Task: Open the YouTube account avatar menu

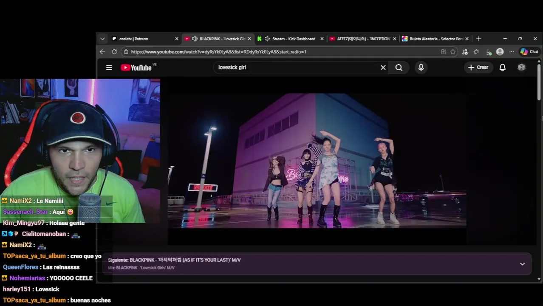Action: pos(521,68)
